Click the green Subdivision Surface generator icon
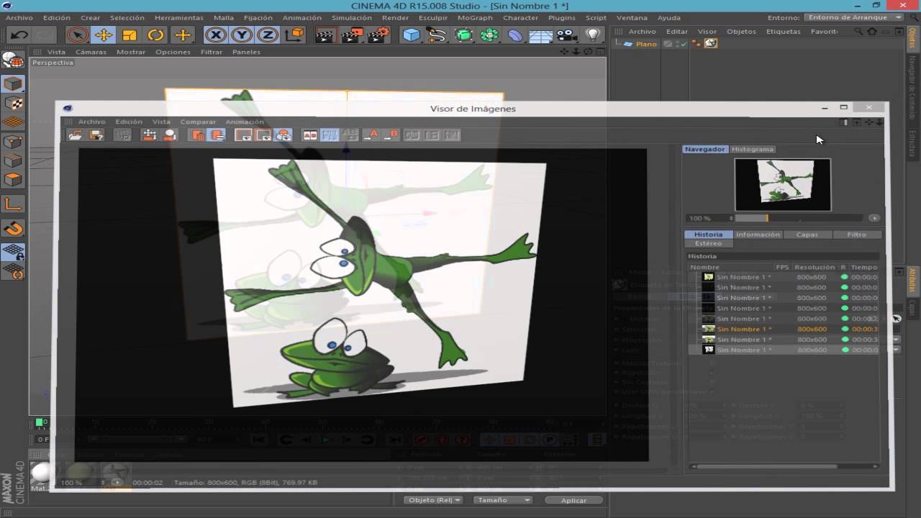The image size is (921, 518). tap(463, 35)
